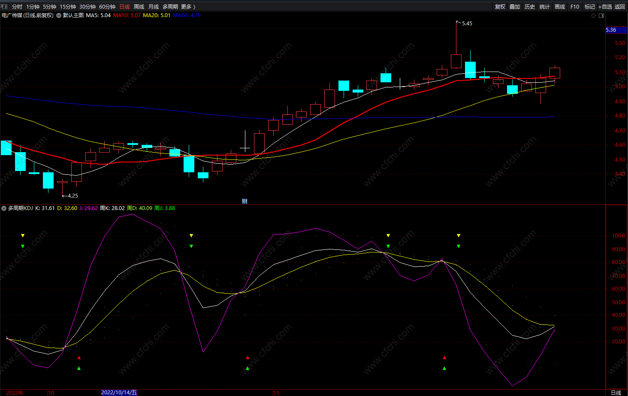Click the 日线 label at bottom-right corner
This screenshot has height=396, width=628.
[616, 393]
